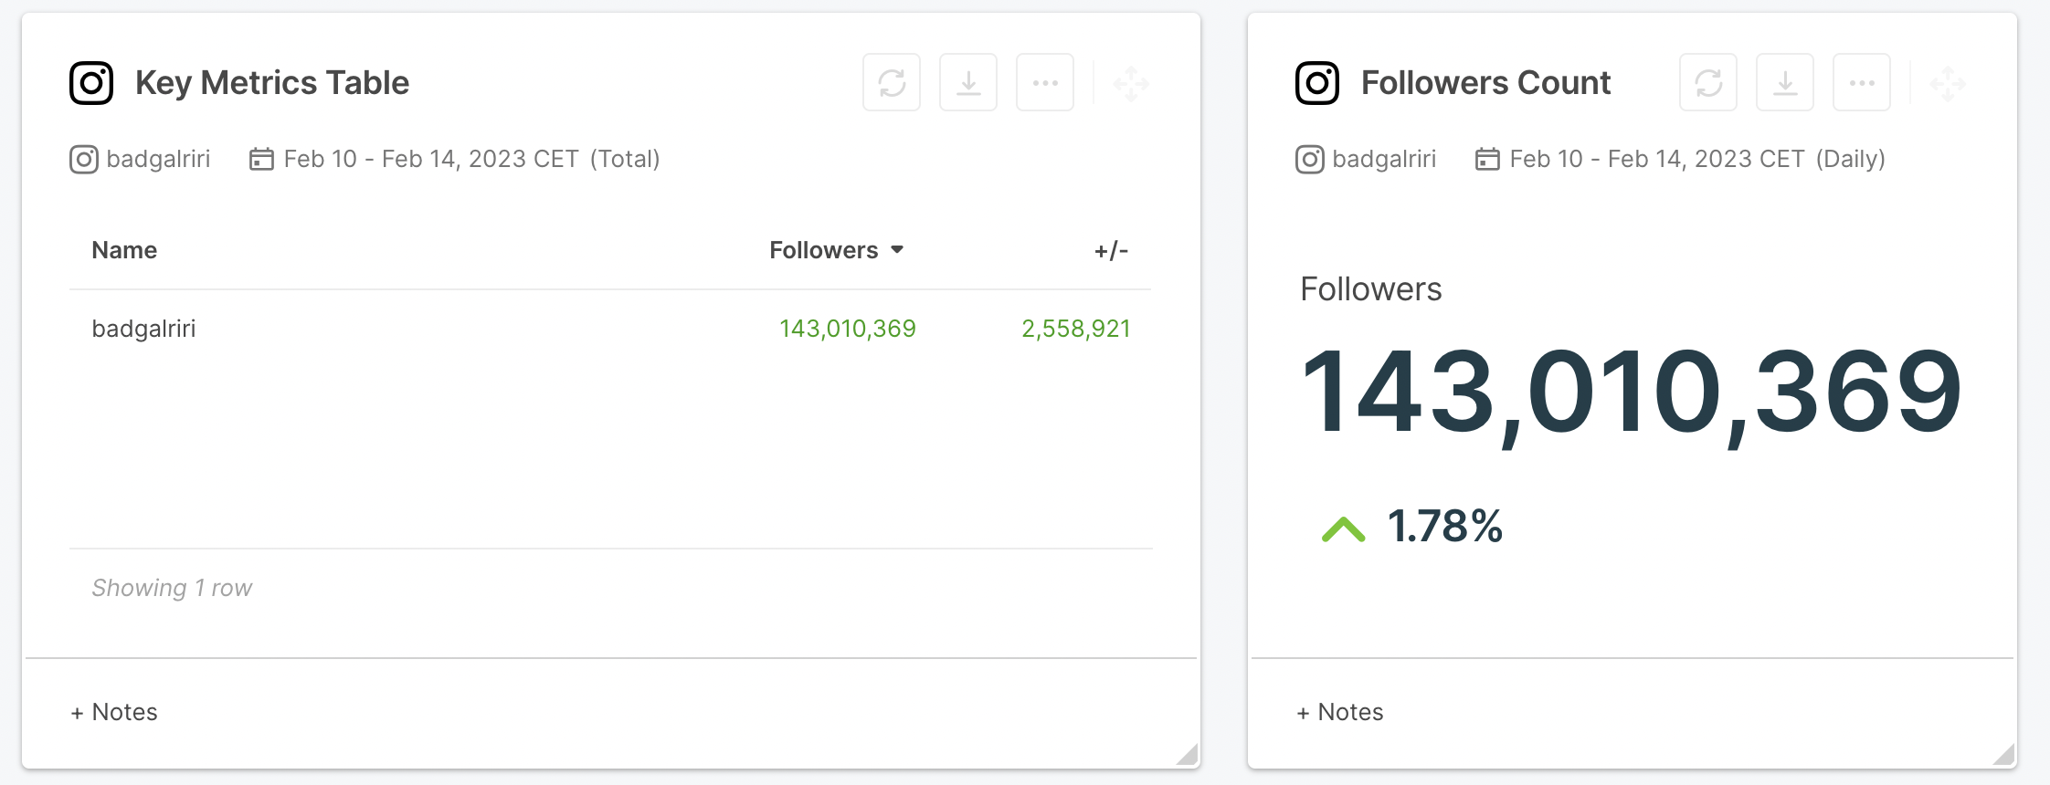This screenshot has height=785, width=2050.
Task: Click the move handle on Followers Count
Action: 1948,84
